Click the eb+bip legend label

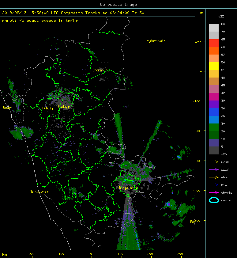tap(227, 193)
